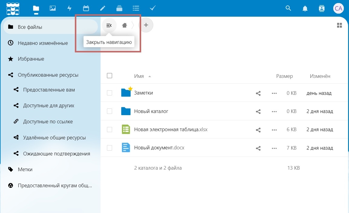Open the contacts menu icon
The image size is (349, 213).
(x=322, y=8)
